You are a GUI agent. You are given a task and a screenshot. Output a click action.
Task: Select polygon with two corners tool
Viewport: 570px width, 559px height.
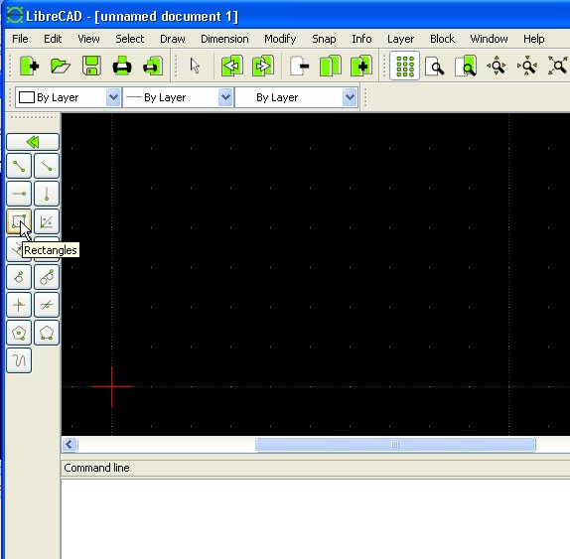[x=47, y=333]
